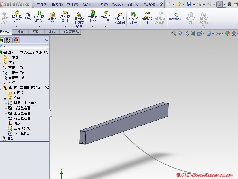Select (固定) 车垫固定管<1> component
238x179 pixels.
pyautogui.click(x=26, y=88)
